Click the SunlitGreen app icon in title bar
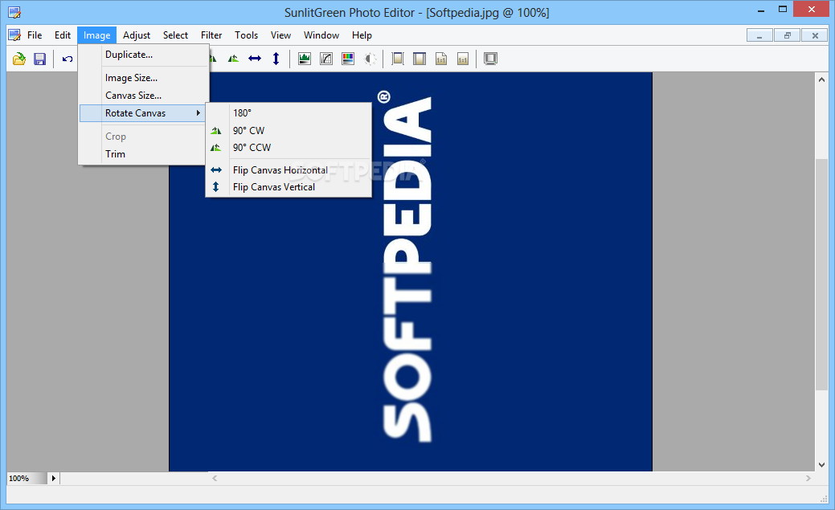Viewport: 835px width, 510px height. (14, 12)
